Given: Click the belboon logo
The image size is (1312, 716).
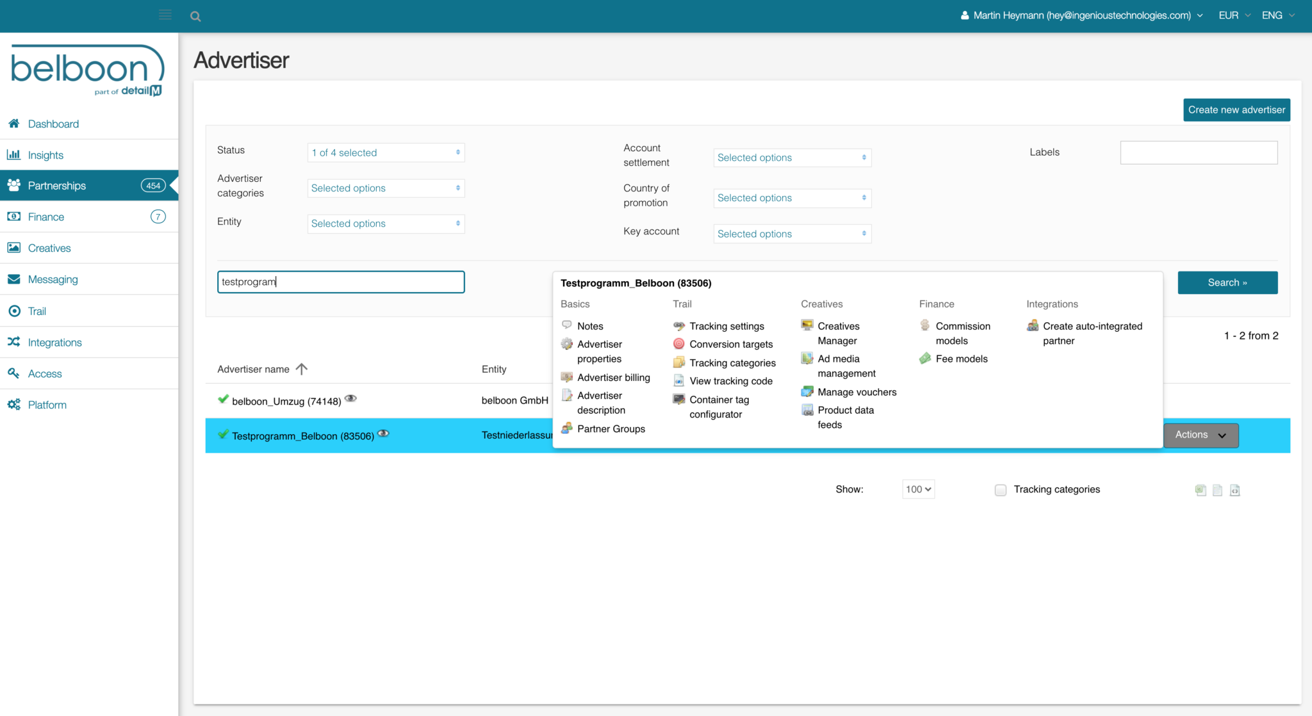Looking at the screenshot, I should click(x=88, y=70).
